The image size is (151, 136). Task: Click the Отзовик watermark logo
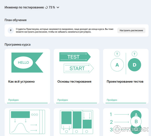click(131, 129)
